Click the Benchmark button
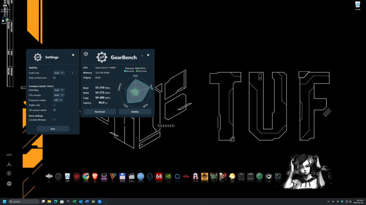366x205 pixels. coord(100,112)
